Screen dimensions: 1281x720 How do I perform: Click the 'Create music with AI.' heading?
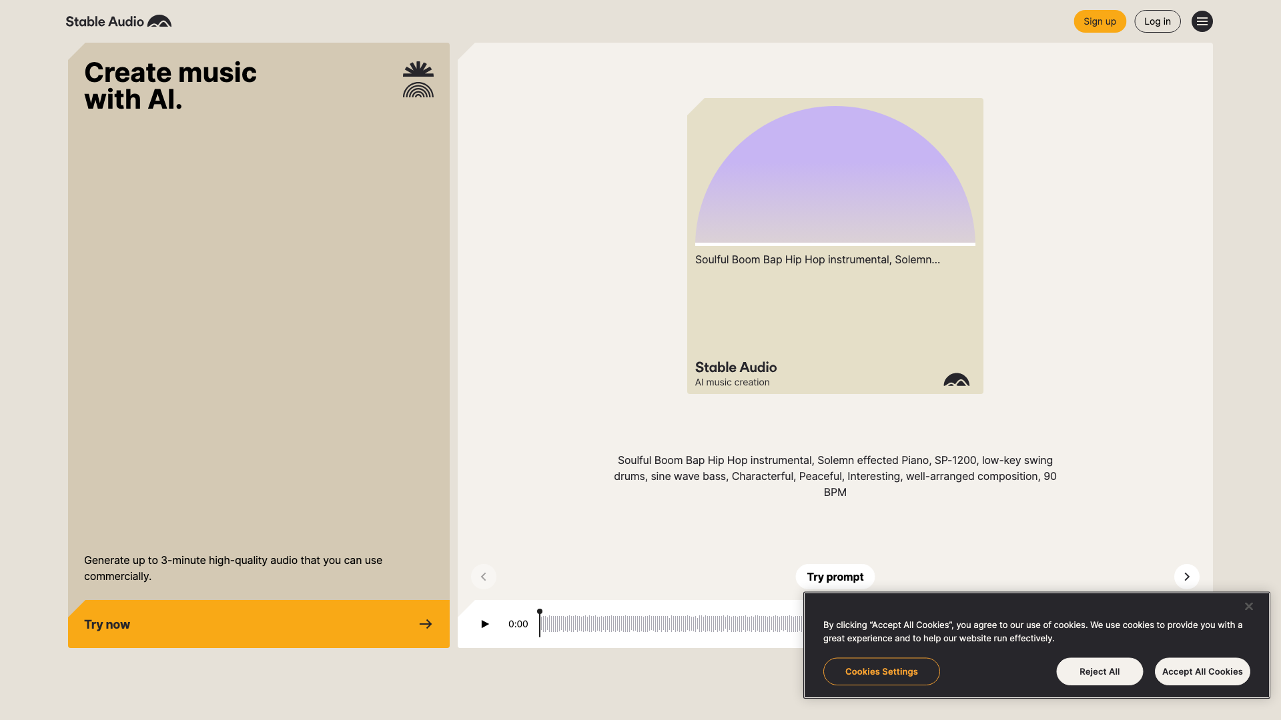tap(170, 86)
